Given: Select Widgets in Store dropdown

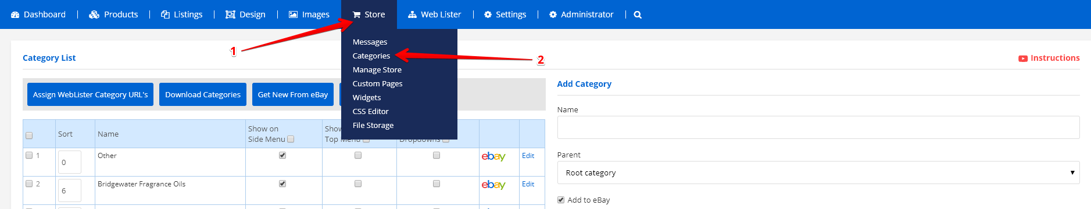Looking at the screenshot, I should tap(367, 97).
